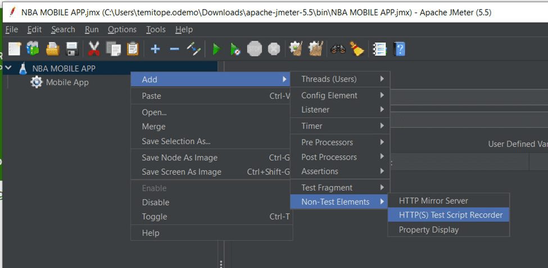
Task: Select Add in the context menu
Action: click(210, 80)
